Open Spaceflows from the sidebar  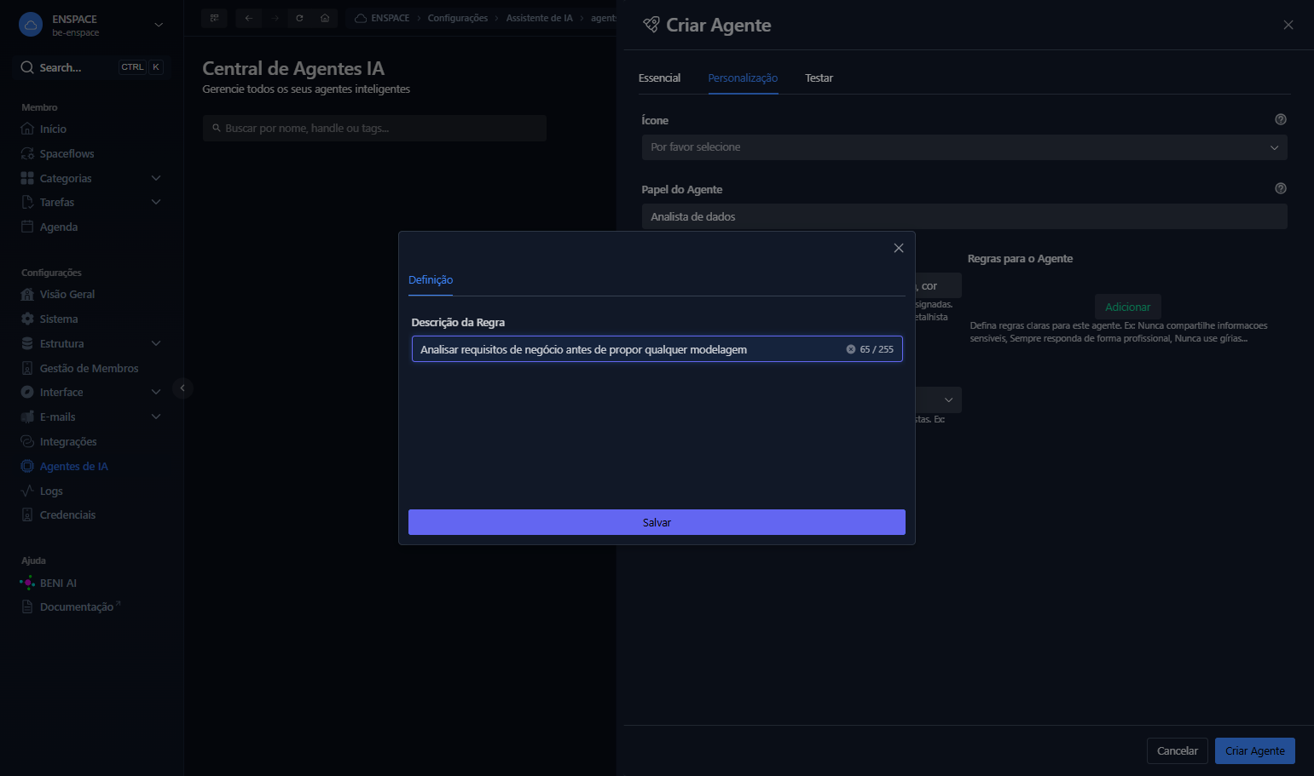[67, 153]
